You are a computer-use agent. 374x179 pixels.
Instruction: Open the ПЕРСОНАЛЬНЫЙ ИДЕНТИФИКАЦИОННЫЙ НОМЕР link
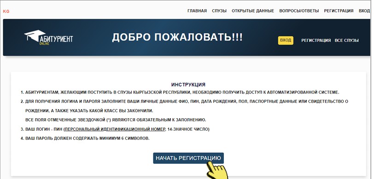[115, 129]
